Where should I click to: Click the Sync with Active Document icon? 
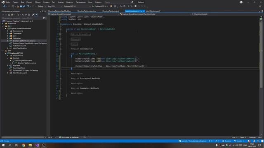click(x=23, y=15)
